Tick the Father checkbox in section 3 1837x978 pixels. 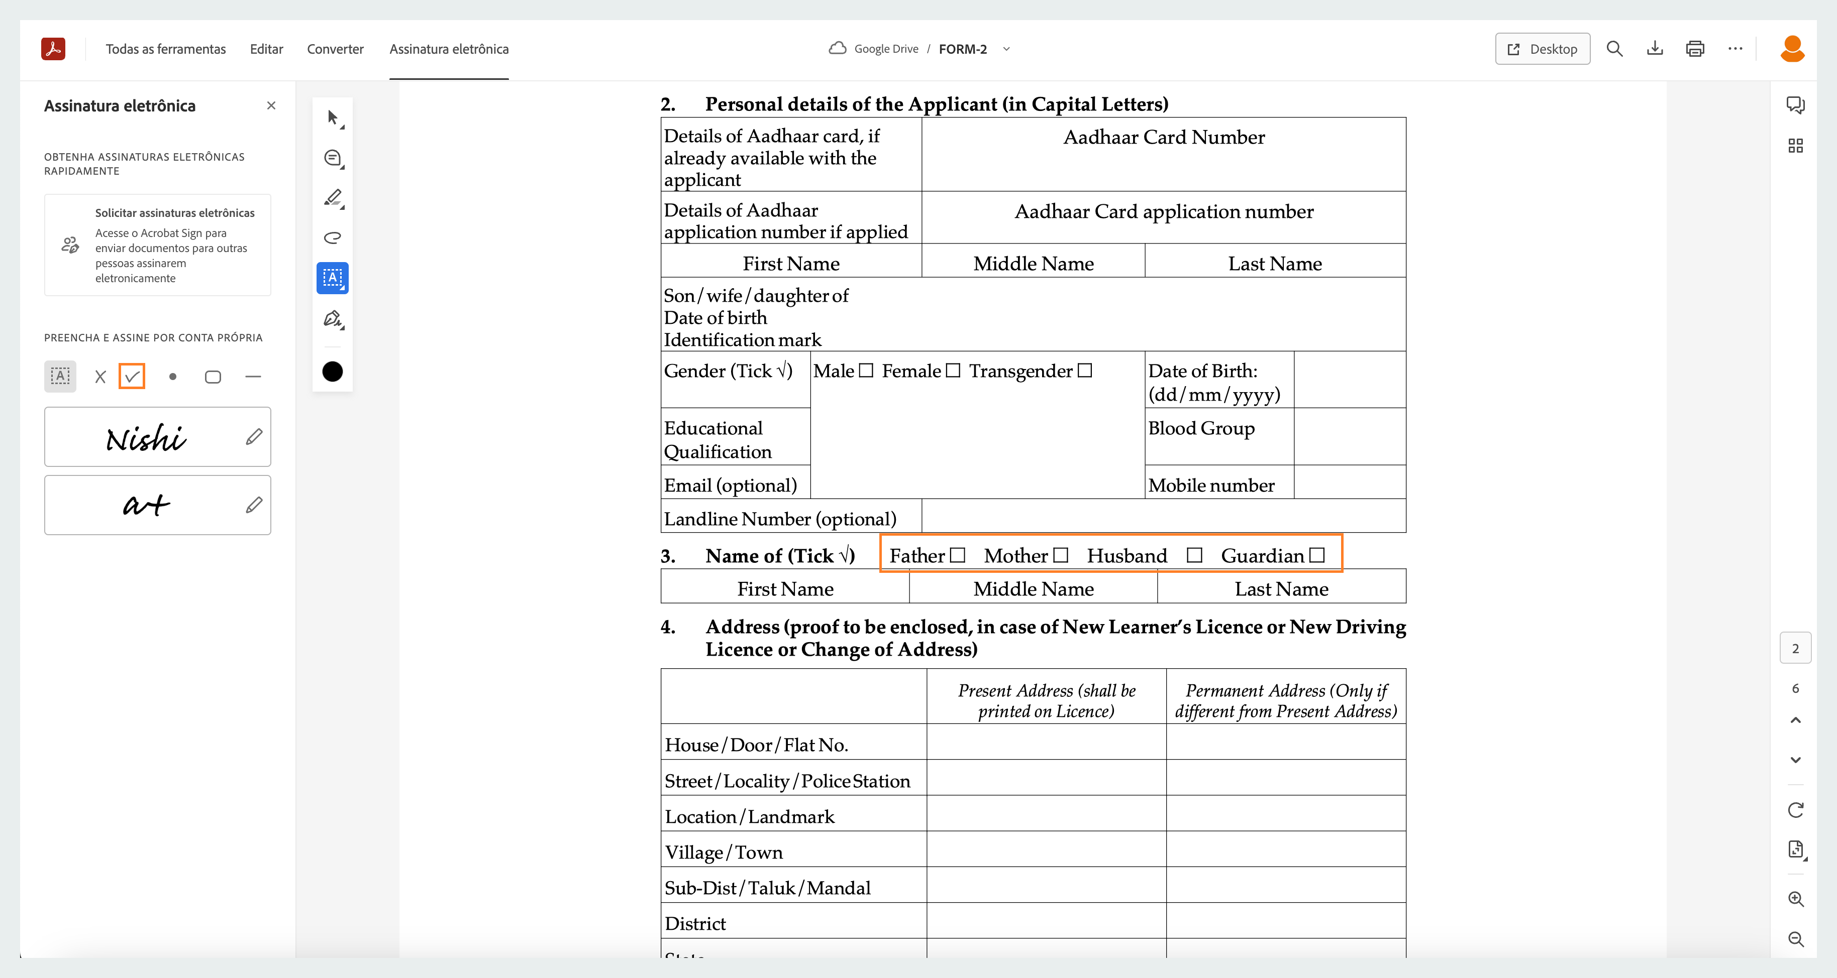[x=958, y=555]
